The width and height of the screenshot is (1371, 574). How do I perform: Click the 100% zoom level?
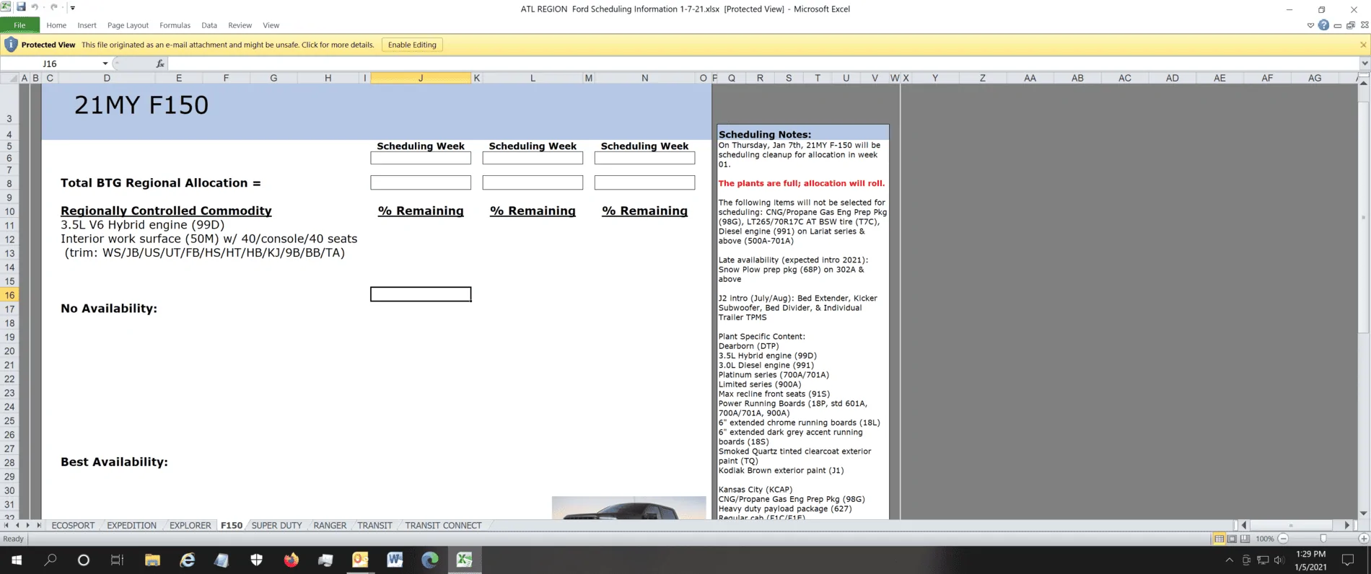click(1265, 539)
